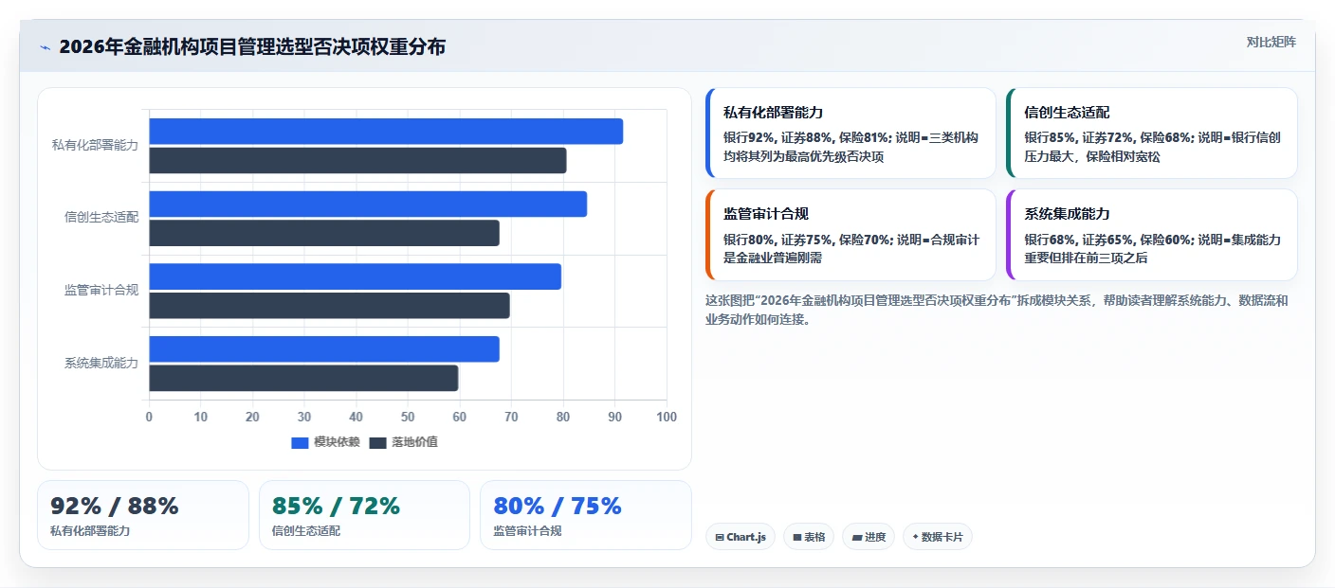1335x588 pixels.
Task: Select the 85% / 72% stat card
Action: (364, 515)
